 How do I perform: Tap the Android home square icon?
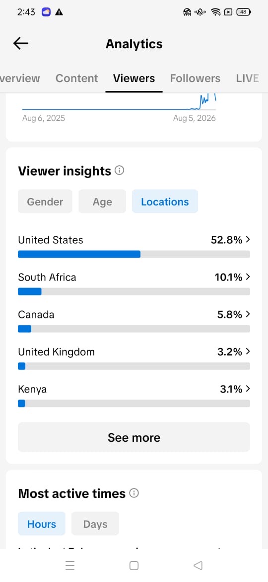[134, 565]
